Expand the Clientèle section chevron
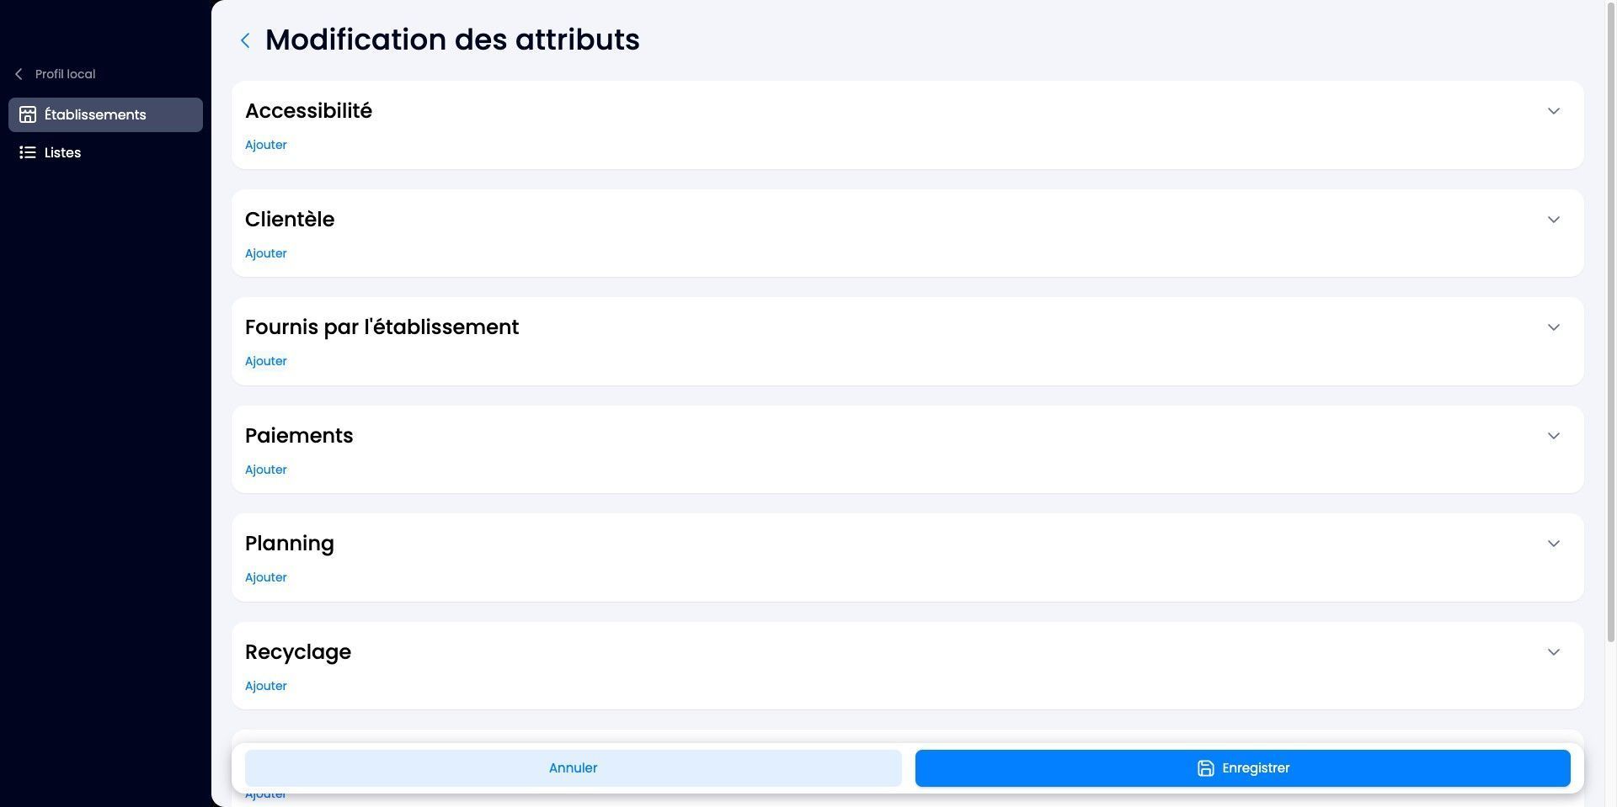This screenshot has height=807, width=1617. tap(1553, 220)
